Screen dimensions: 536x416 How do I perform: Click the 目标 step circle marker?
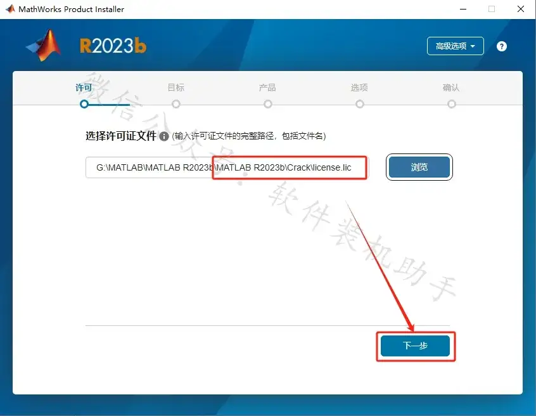tap(176, 104)
